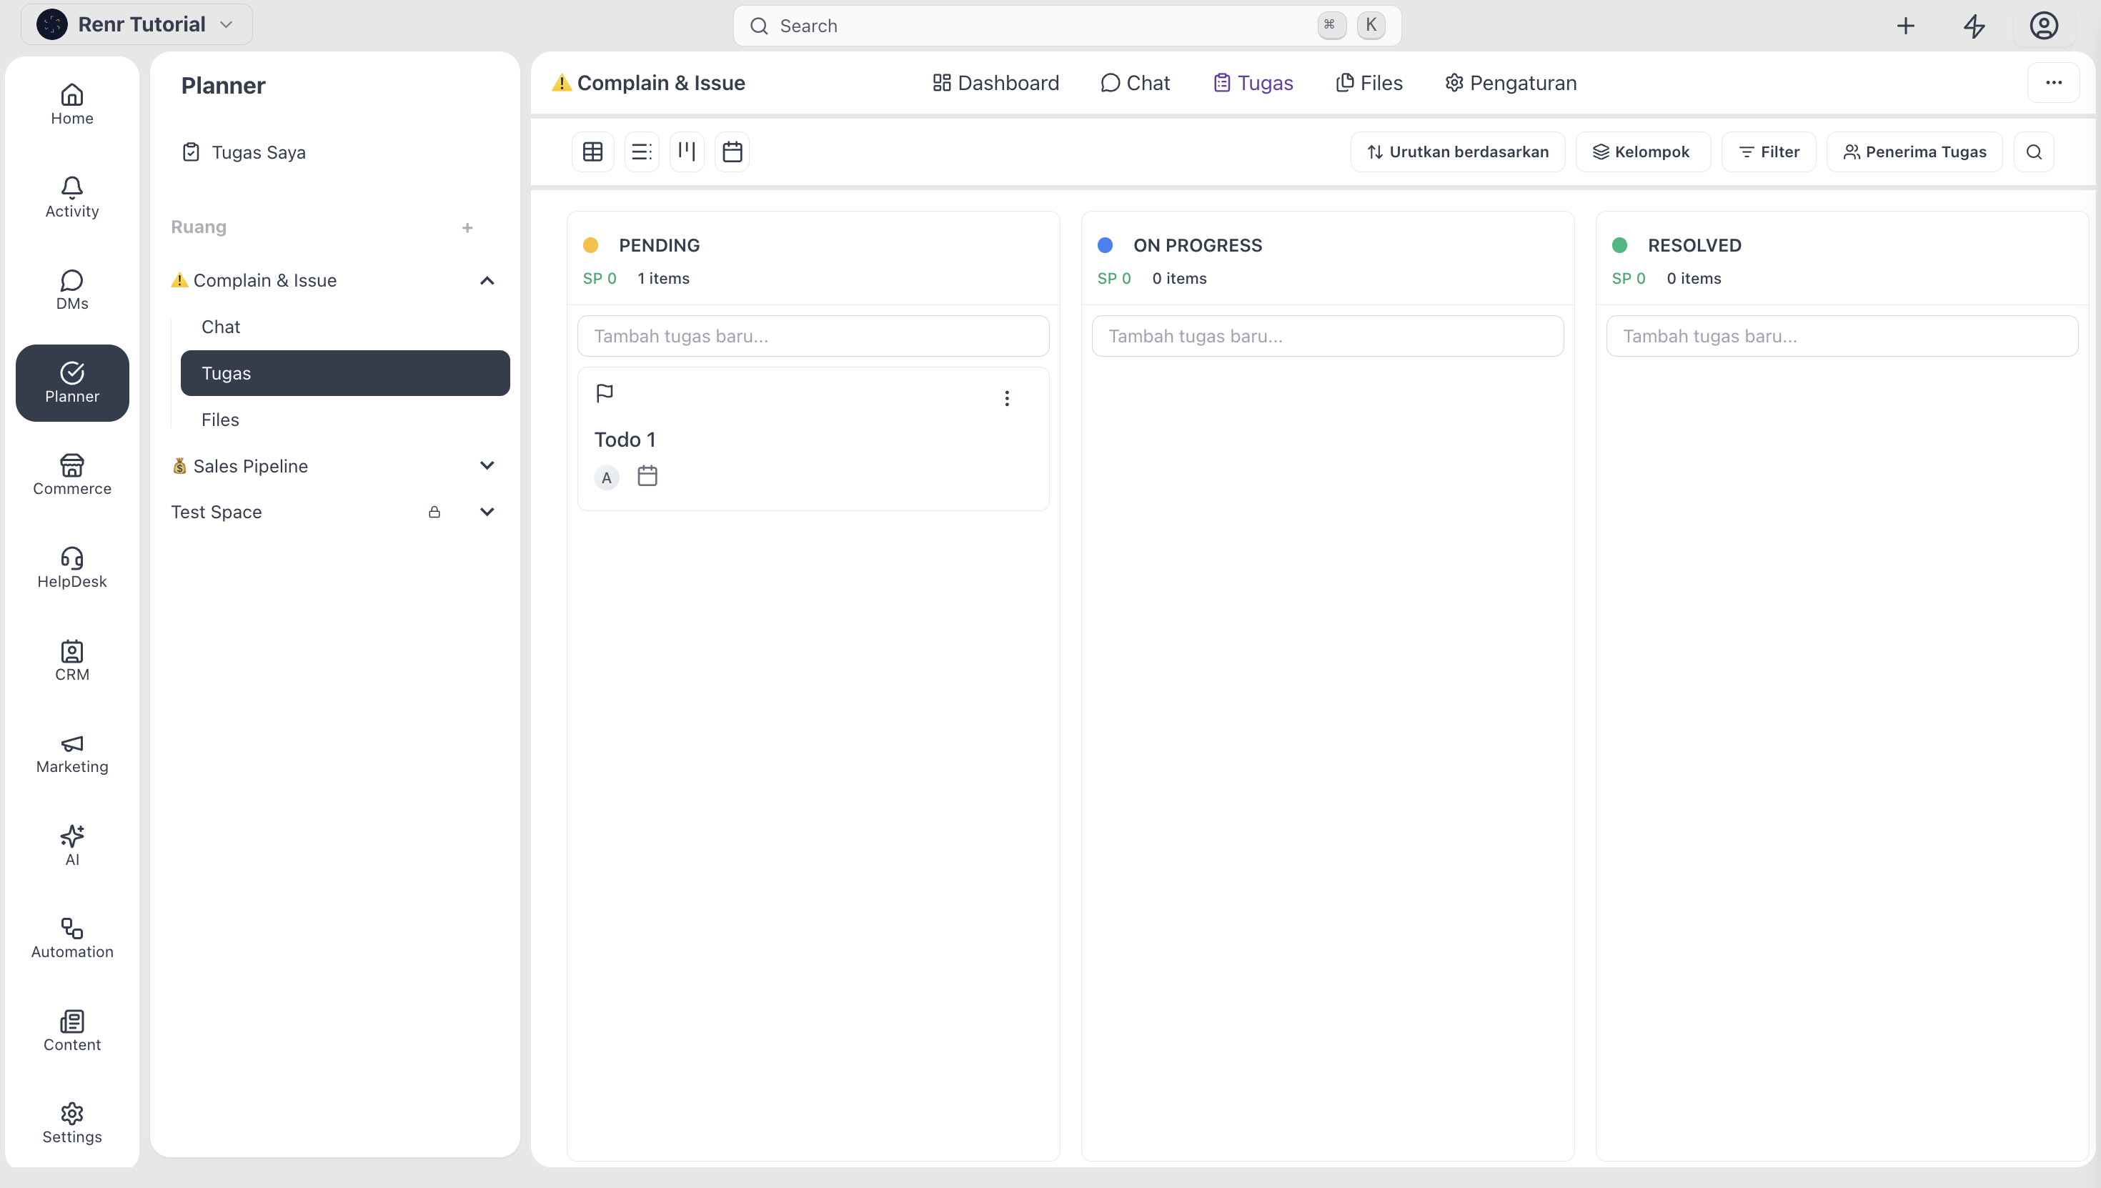Collapse the Complain & Issue space
This screenshot has width=2101, height=1188.
tap(487, 281)
